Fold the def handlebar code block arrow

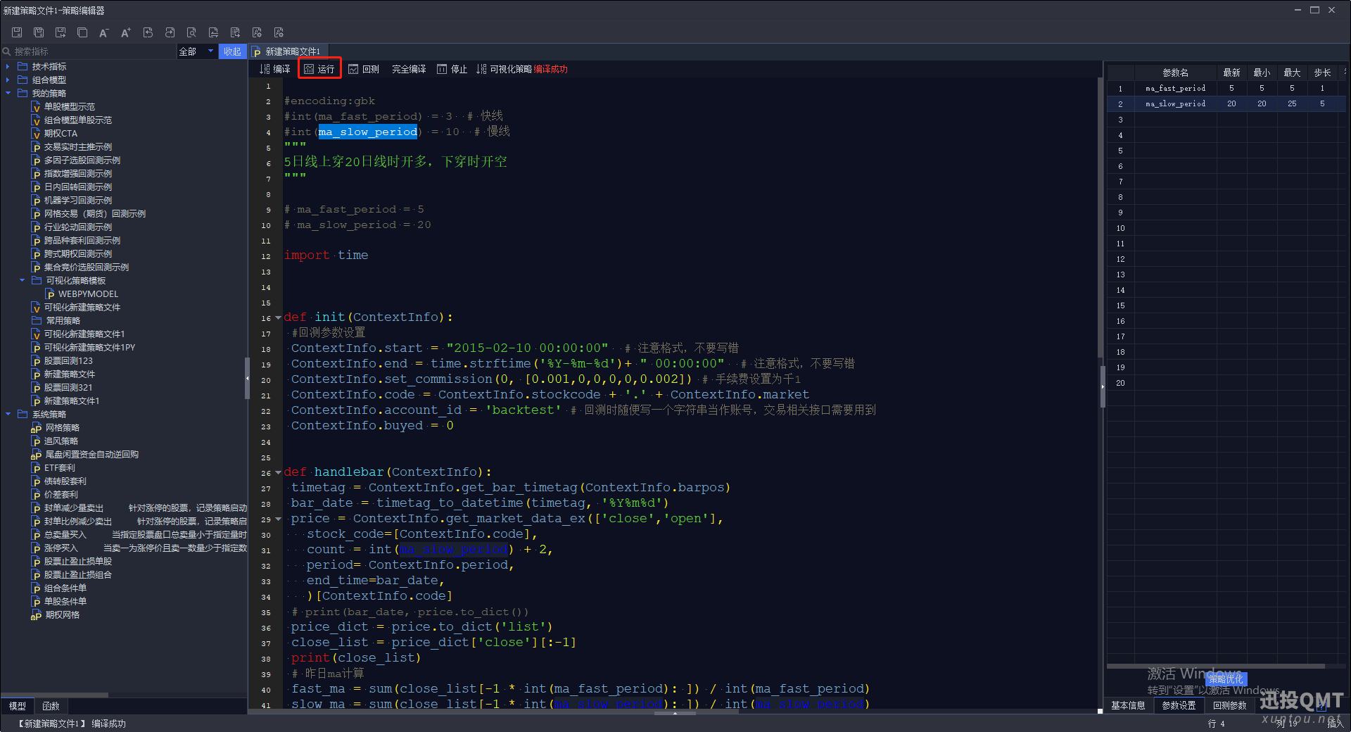(x=278, y=472)
